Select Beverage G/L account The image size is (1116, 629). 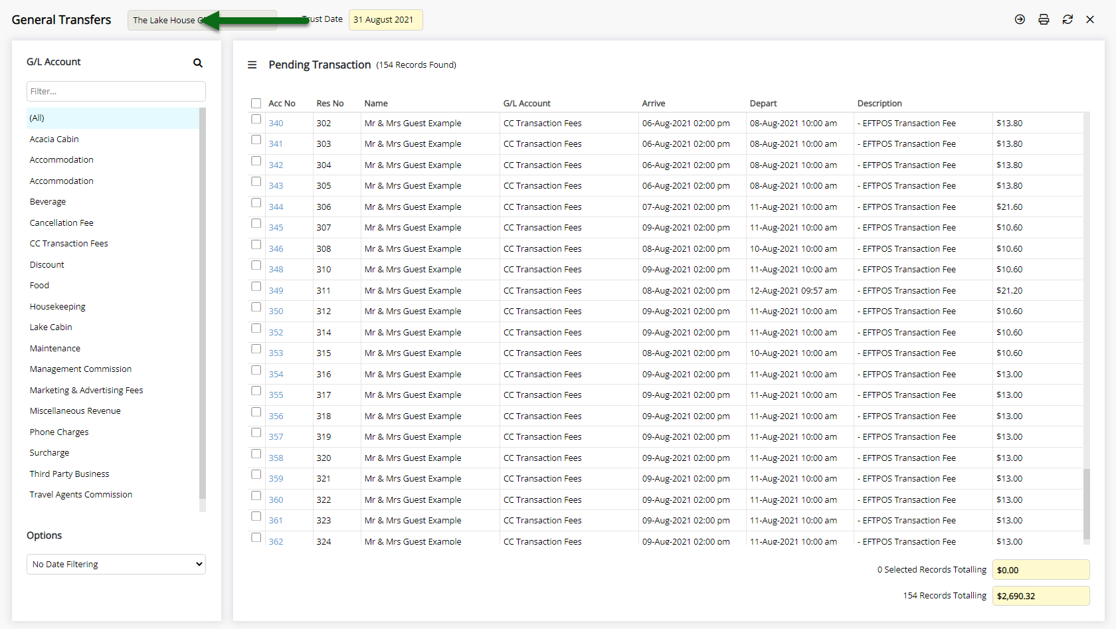pos(48,202)
